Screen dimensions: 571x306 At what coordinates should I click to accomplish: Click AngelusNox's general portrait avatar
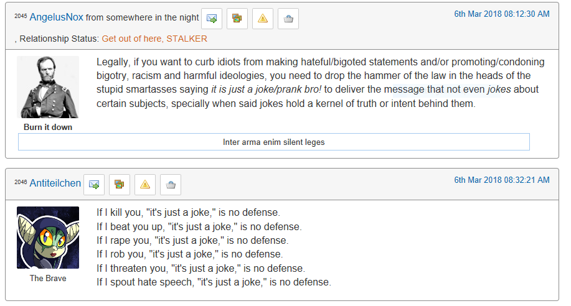coord(48,87)
